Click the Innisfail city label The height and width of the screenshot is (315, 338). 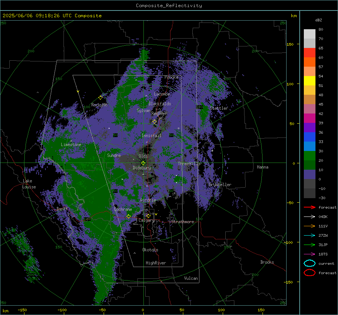[151, 136]
